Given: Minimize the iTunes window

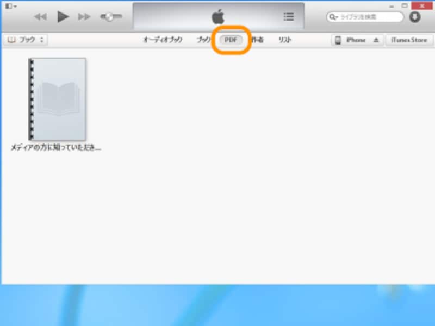Looking at the screenshot, I should (391, 6).
